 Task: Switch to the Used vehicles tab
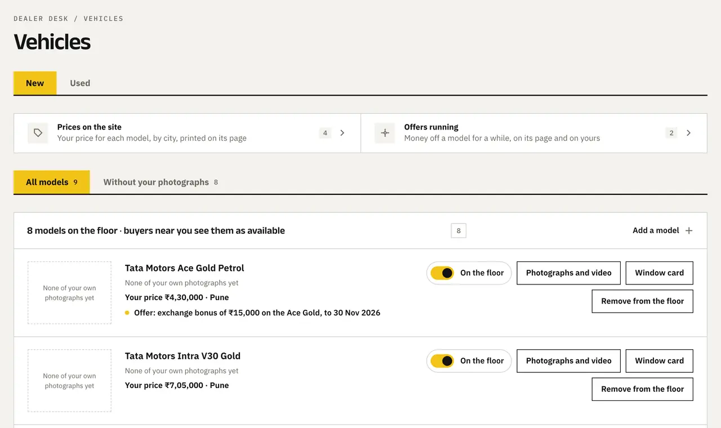tap(80, 83)
